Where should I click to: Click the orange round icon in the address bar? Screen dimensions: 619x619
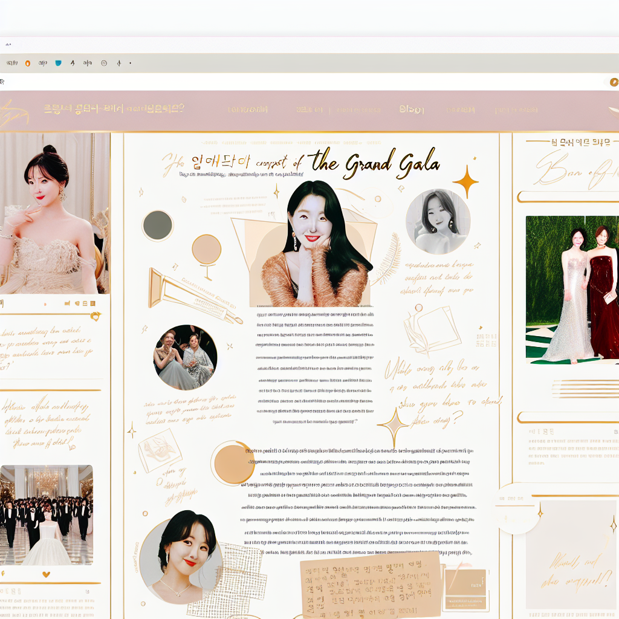[x=614, y=82]
